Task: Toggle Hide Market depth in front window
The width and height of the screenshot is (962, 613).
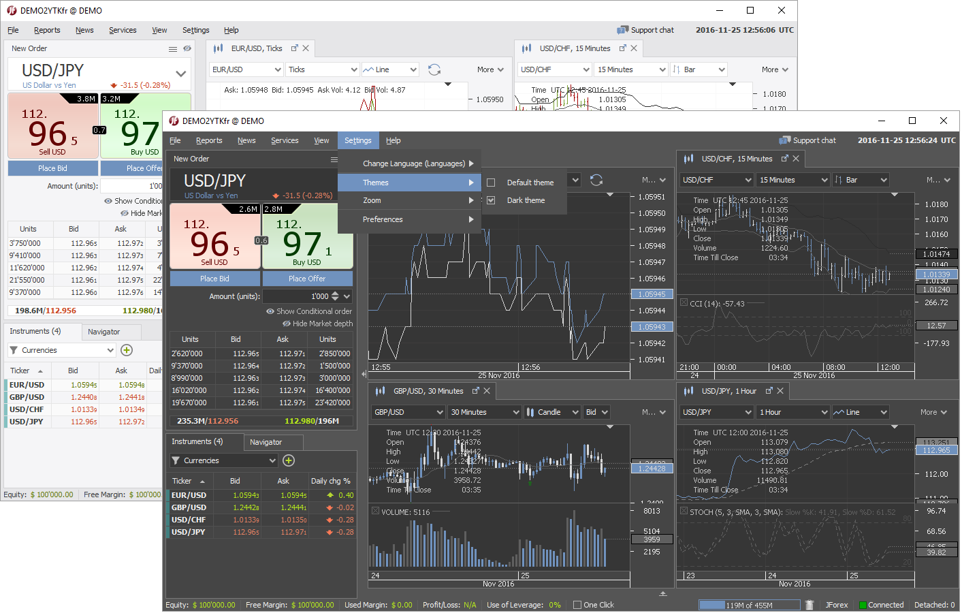Action: tap(287, 324)
